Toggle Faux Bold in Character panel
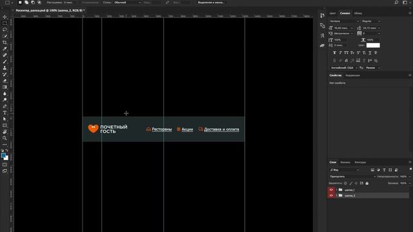The width and height of the screenshot is (413, 232). [334, 53]
